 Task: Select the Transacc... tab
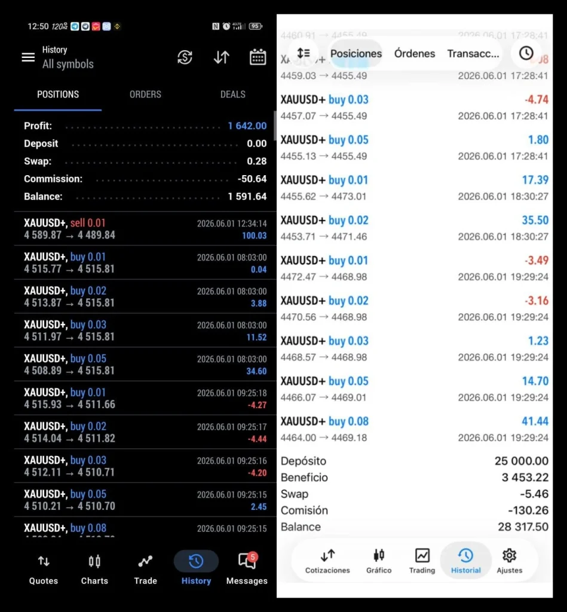pos(473,53)
